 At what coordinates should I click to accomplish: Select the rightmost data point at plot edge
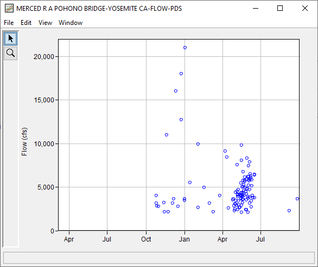(x=297, y=199)
